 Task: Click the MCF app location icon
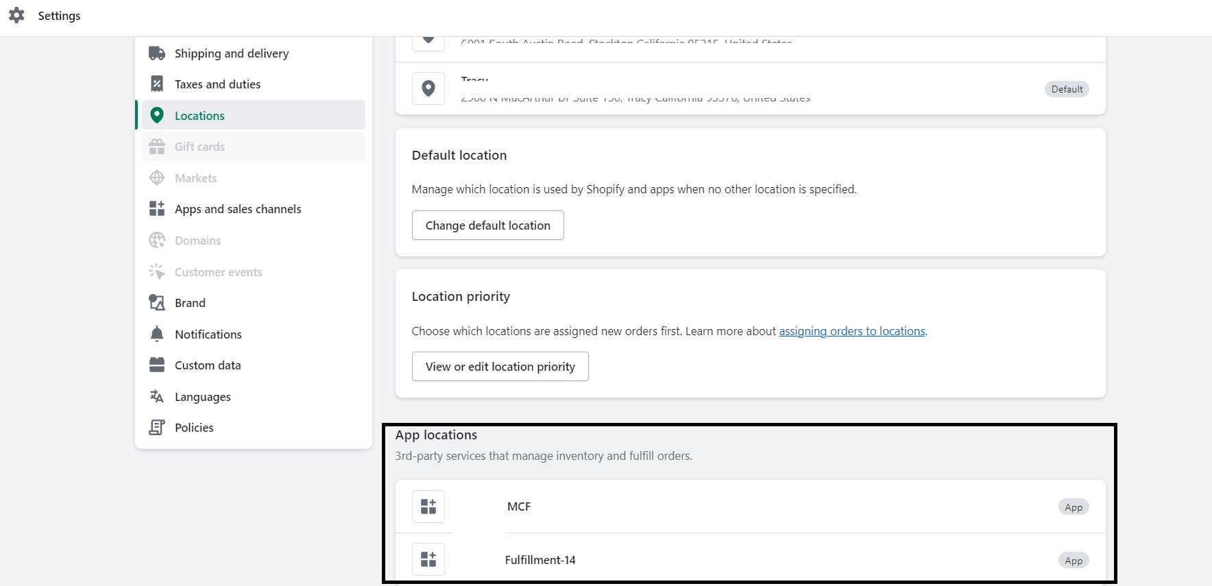tap(428, 506)
